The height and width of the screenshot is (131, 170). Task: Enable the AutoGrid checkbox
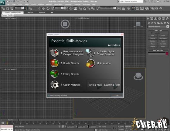[x=152, y=33]
